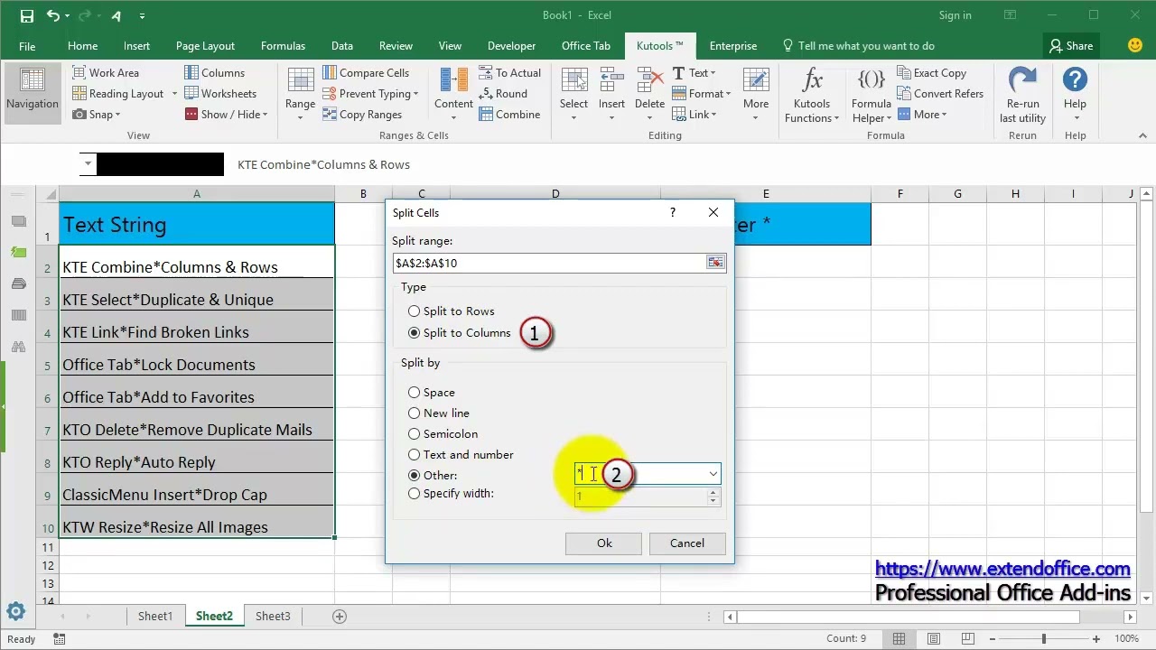Switch to the Office Tab ribbon tab

tap(585, 46)
